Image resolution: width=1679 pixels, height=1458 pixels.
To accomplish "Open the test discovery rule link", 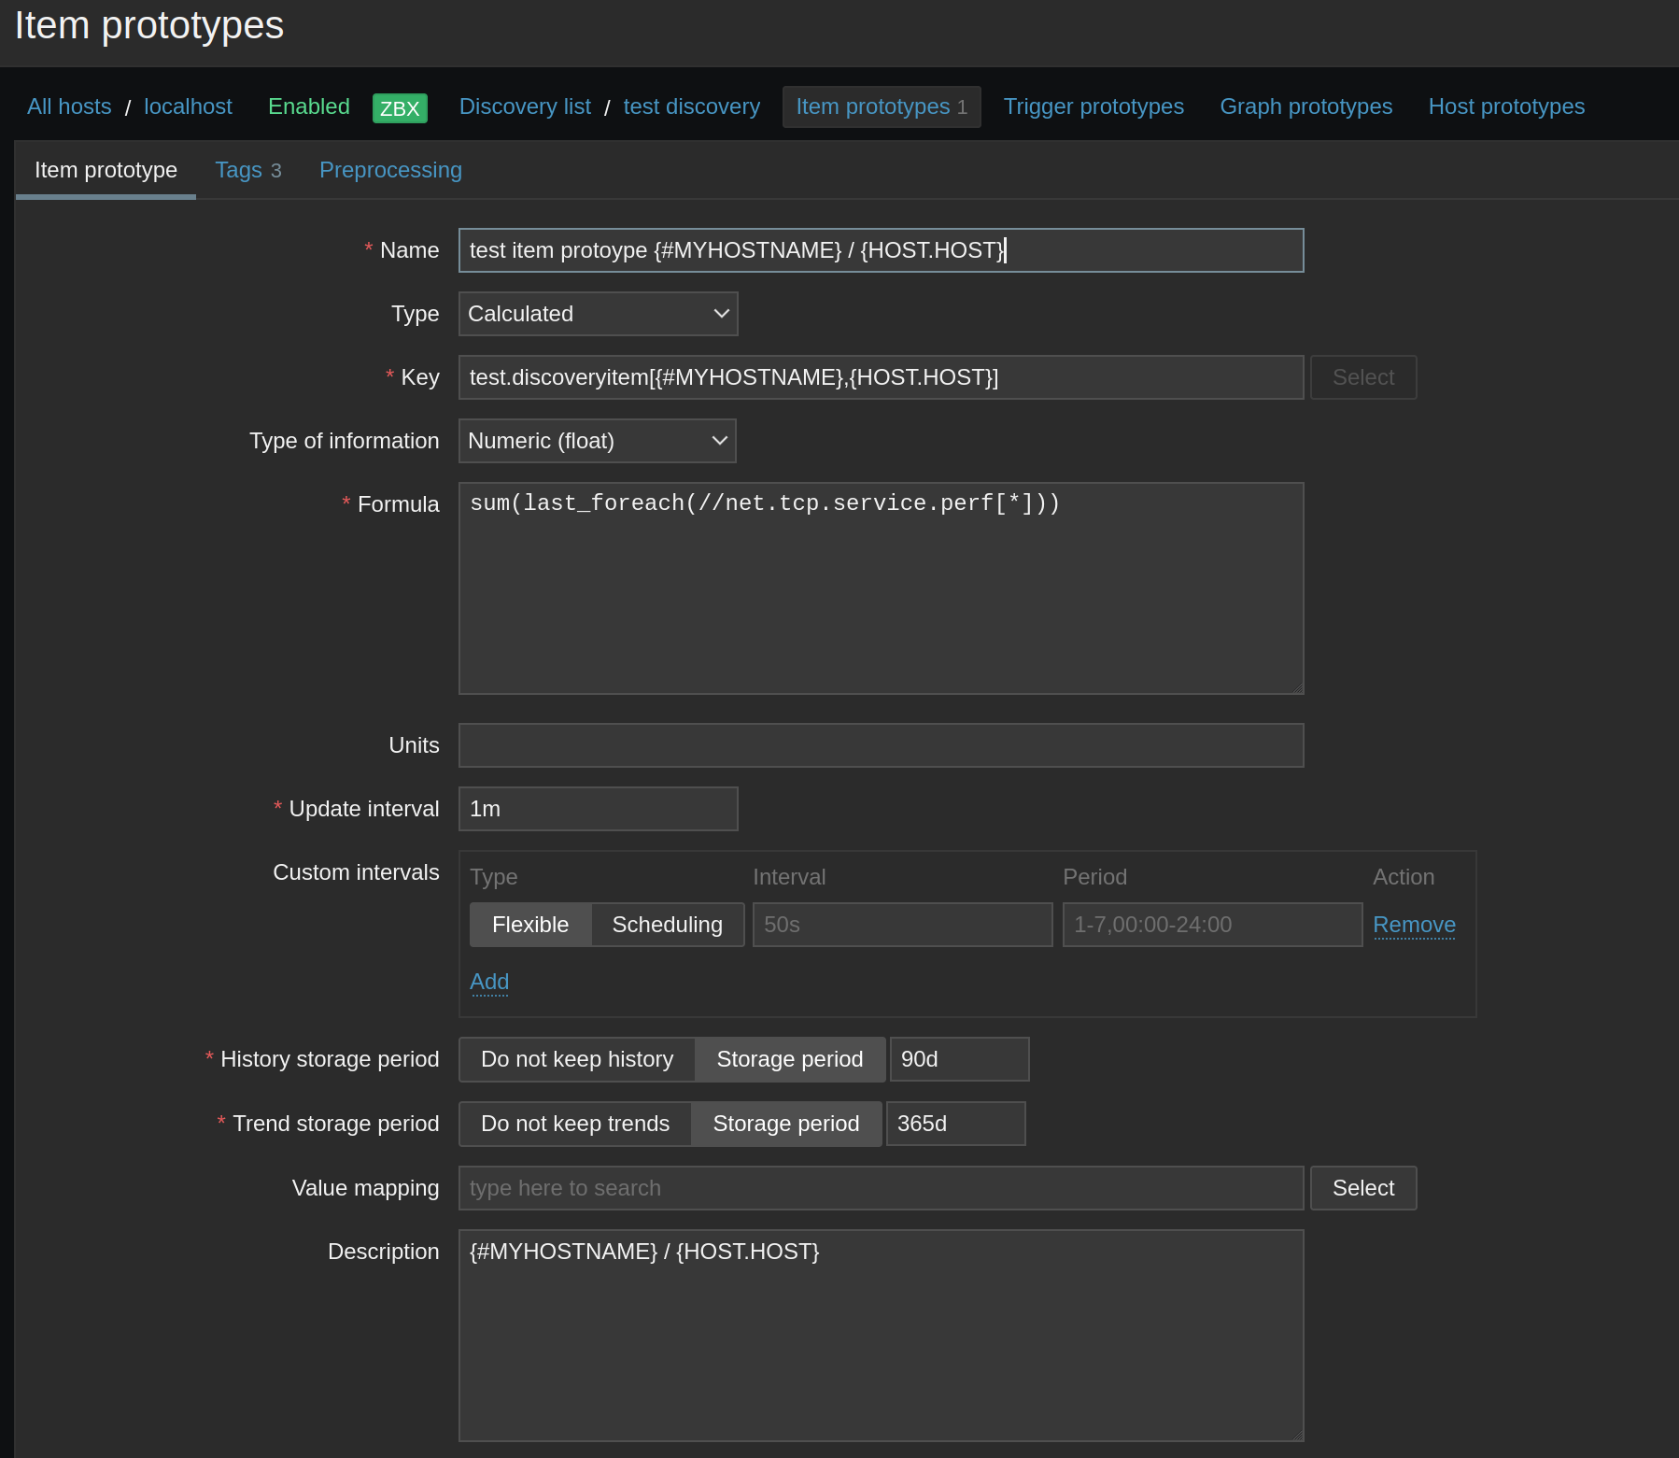I will 692,106.
